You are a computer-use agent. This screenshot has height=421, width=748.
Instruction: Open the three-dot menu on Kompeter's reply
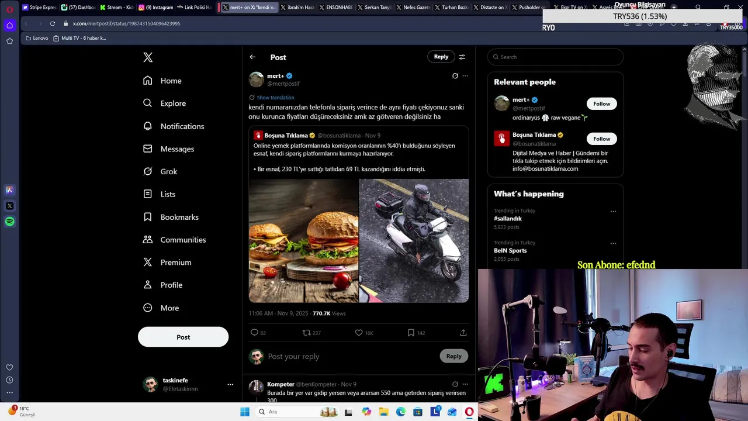coord(465,384)
